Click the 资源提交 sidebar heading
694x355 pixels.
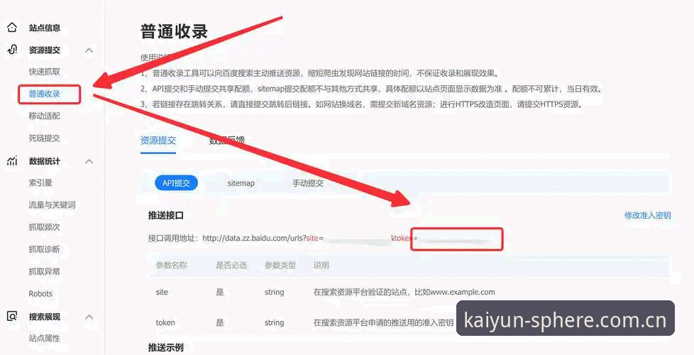[x=45, y=50]
